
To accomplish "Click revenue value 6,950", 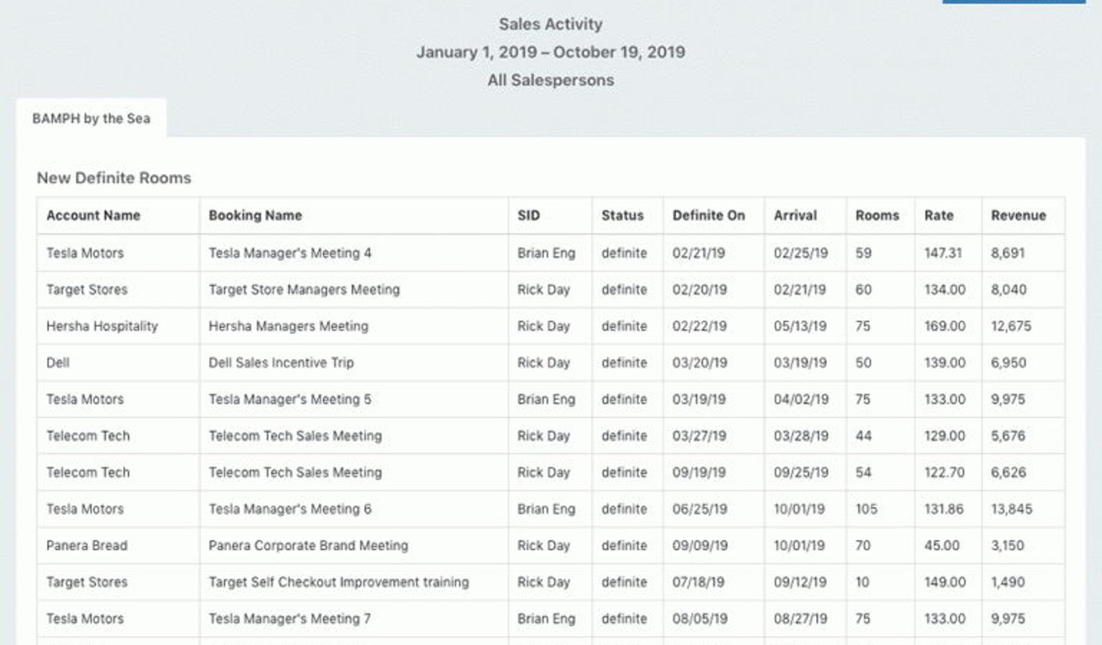I will 1008,363.
